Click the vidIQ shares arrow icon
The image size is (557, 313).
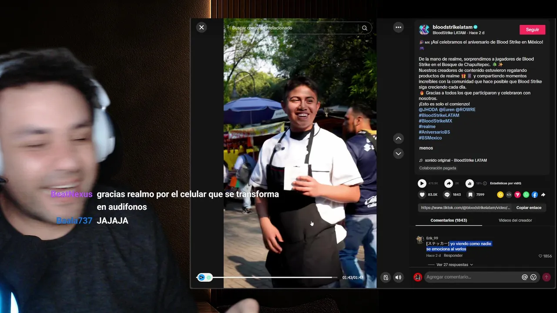coord(448,183)
